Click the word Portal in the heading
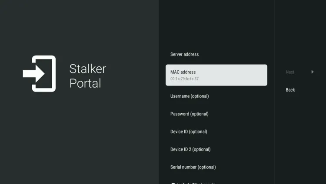 click(85, 83)
